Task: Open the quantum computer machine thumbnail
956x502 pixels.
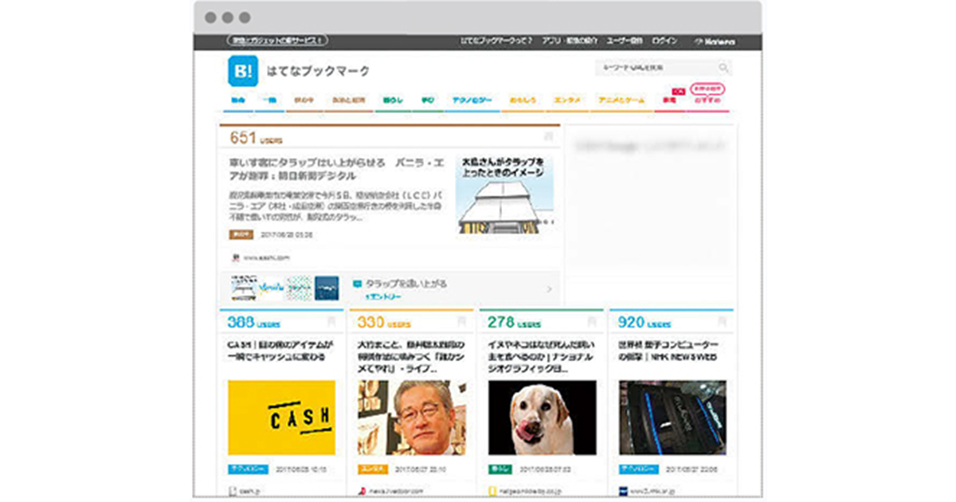Action: [x=672, y=418]
